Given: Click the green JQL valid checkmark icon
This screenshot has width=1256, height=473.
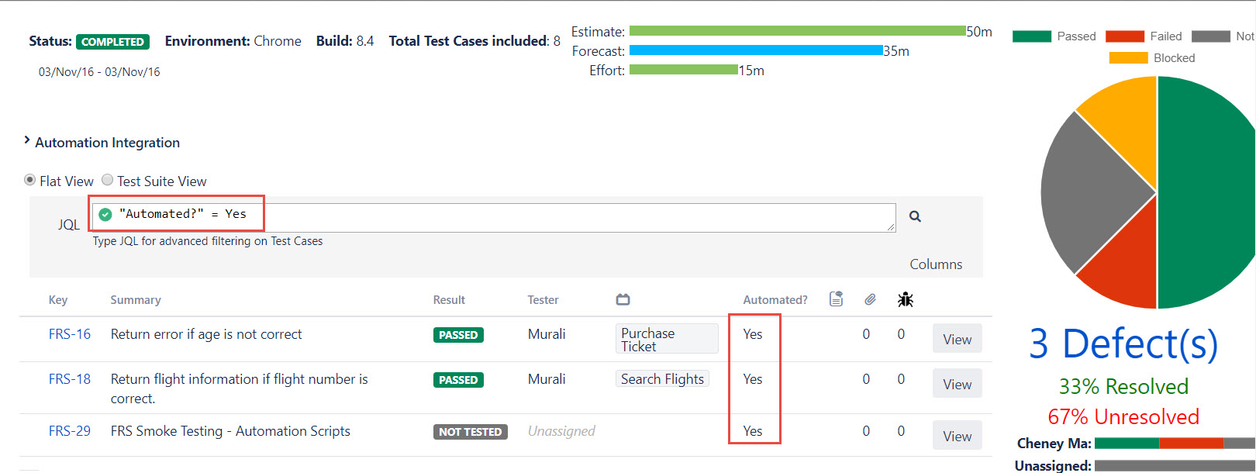Looking at the screenshot, I should pyautogui.click(x=105, y=214).
